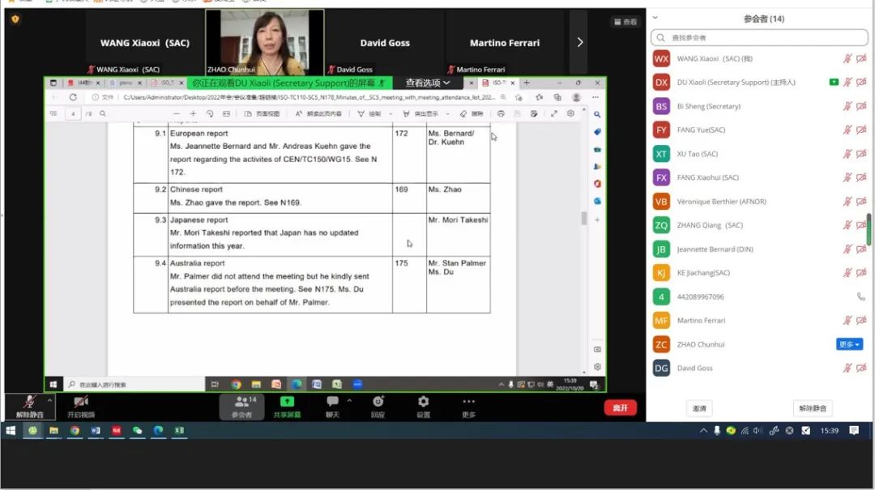Unmute microphone with 解除静音 toggle

coord(29,406)
